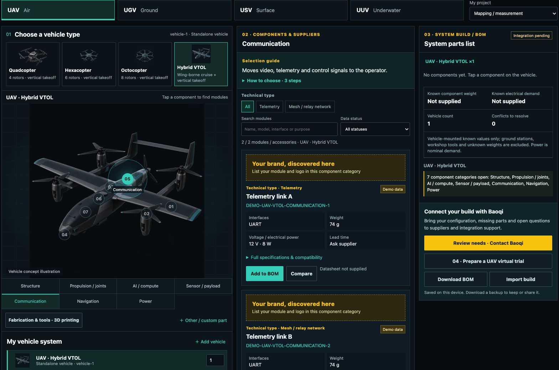
Task: Select the Power category
Action: click(145, 301)
